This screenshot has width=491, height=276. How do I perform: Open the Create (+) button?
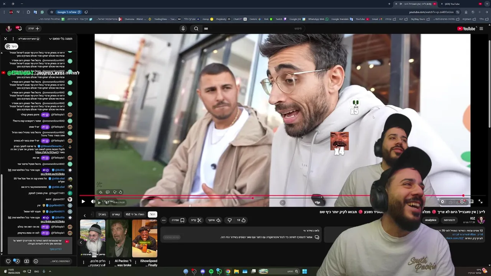(34, 29)
